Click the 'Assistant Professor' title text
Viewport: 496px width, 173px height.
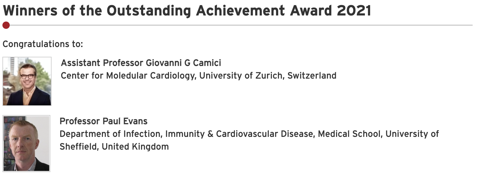102,63
